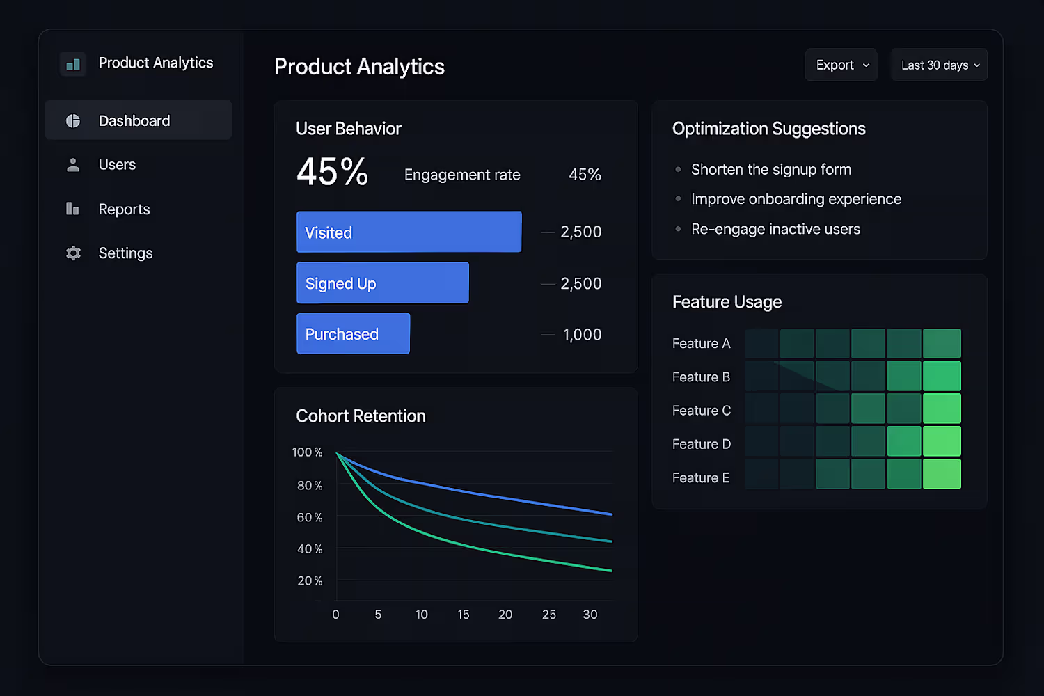This screenshot has width=1044, height=696.
Task: Click the Export button
Action: [x=841, y=65]
